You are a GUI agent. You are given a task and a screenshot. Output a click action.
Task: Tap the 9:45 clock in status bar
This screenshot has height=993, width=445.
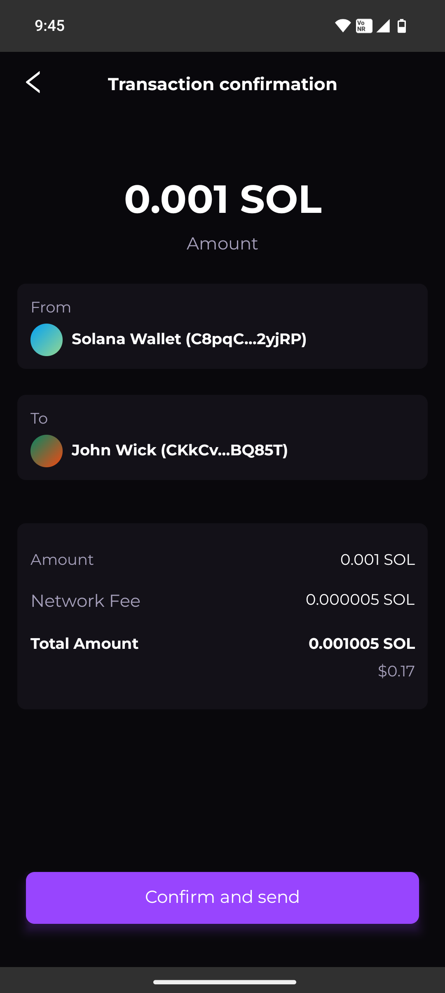tap(49, 26)
